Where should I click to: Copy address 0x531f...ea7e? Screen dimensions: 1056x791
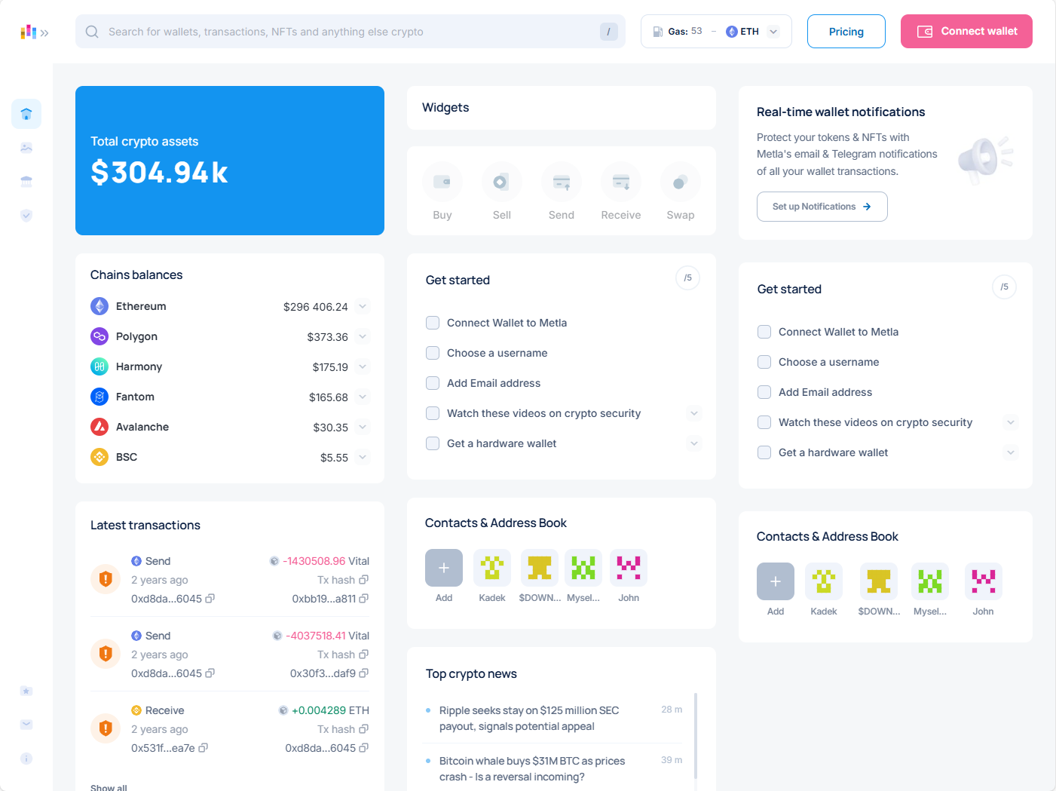(x=204, y=748)
